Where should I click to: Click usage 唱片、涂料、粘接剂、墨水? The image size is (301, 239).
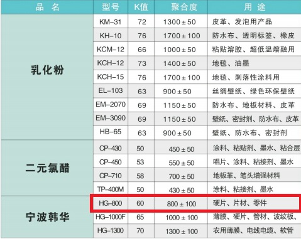click(x=253, y=162)
